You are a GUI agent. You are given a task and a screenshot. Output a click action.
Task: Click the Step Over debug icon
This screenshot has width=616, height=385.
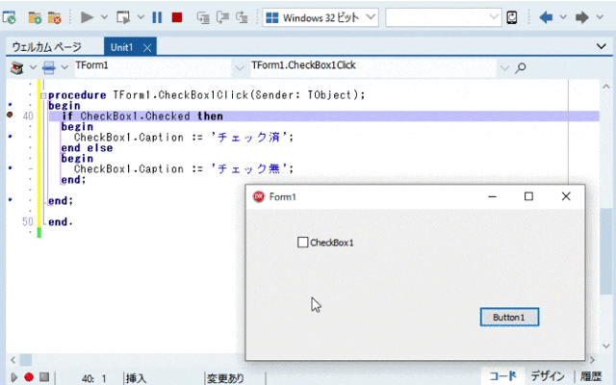tap(222, 17)
